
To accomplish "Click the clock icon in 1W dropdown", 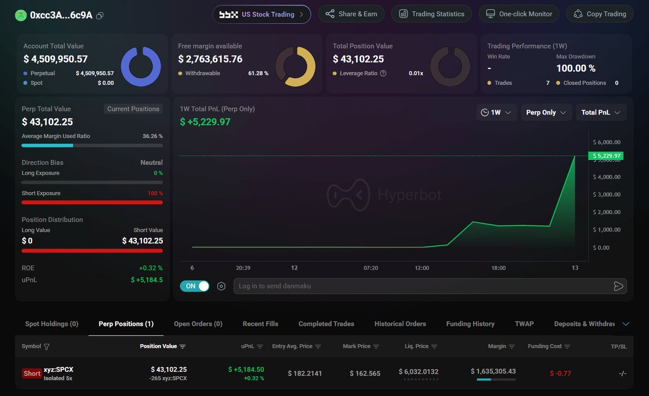I will (485, 112).
